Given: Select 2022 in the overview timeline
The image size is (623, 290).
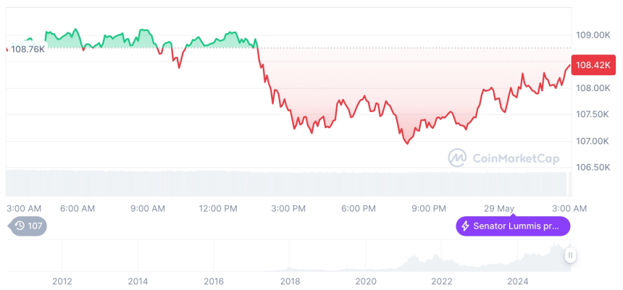Looking at the screenshot, I should (x=441, y=281).
